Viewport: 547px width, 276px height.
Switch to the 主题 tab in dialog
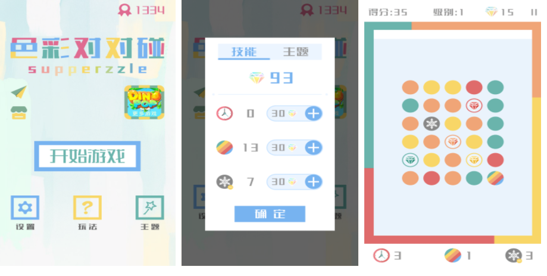click(x=295, y=52)
